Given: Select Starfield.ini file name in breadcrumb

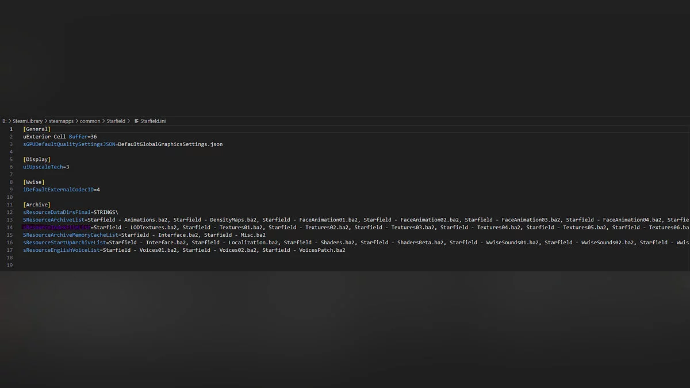Looking at the screenshot, I should 153,121.
